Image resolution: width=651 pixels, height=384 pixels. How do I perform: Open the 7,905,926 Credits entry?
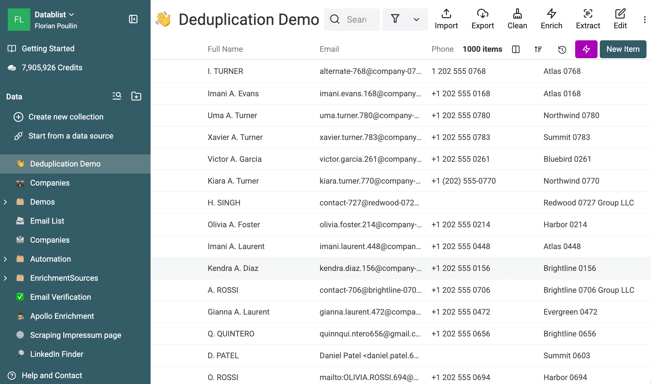click(x=45, y=67)
